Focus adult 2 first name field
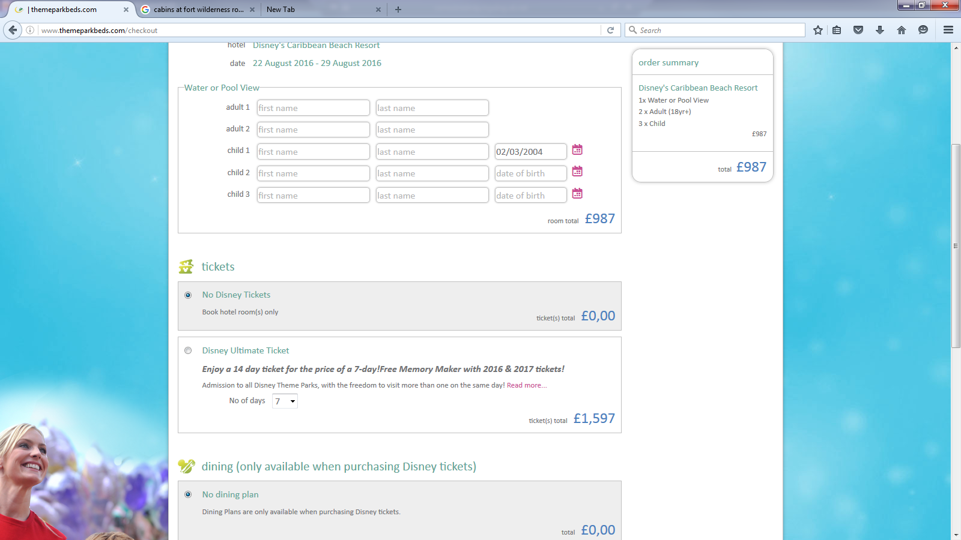 tap(313, 130)
